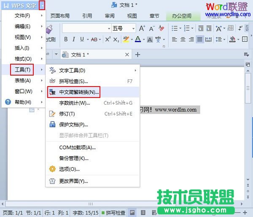Click the justify alignment icon
The width and height of the screenshot is (253, 217).
199,39
